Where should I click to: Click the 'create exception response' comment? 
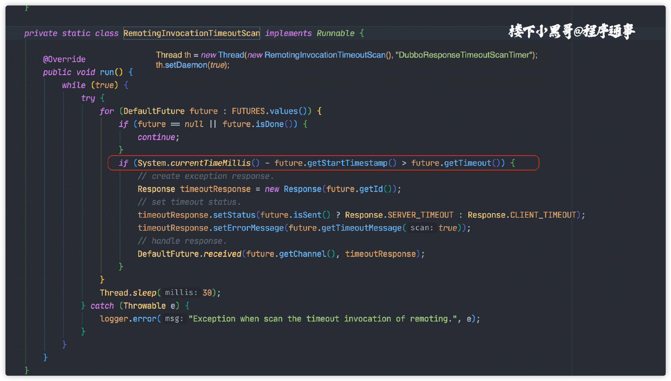point(206,176)
